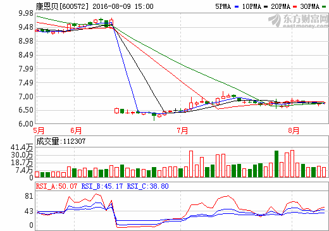Click the stock name 康恩贝[600572] in title
This screenshot has width=329, height=231.
coord(62,6)
